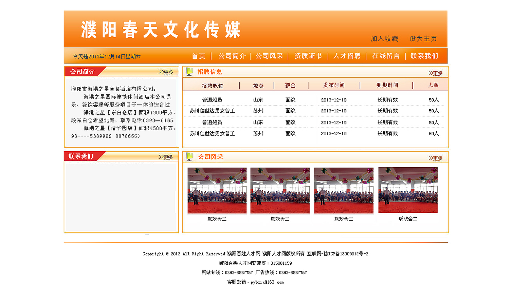The width and height of the screenshot is (512, 298).
Task: Go to the 在线留言 section
Action: (x=385, y=56)
